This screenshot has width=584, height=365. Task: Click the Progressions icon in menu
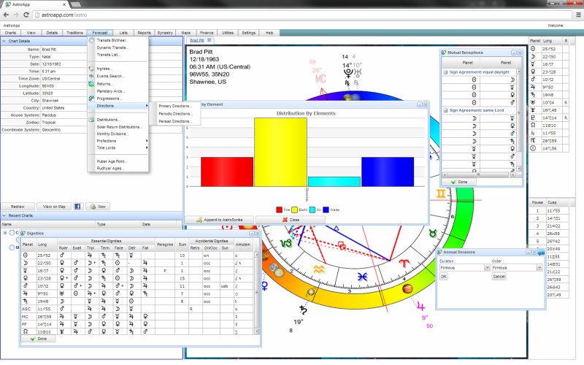(92, 98)
